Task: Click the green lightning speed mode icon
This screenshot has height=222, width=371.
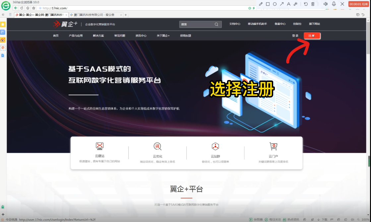Action: [254, 8]
